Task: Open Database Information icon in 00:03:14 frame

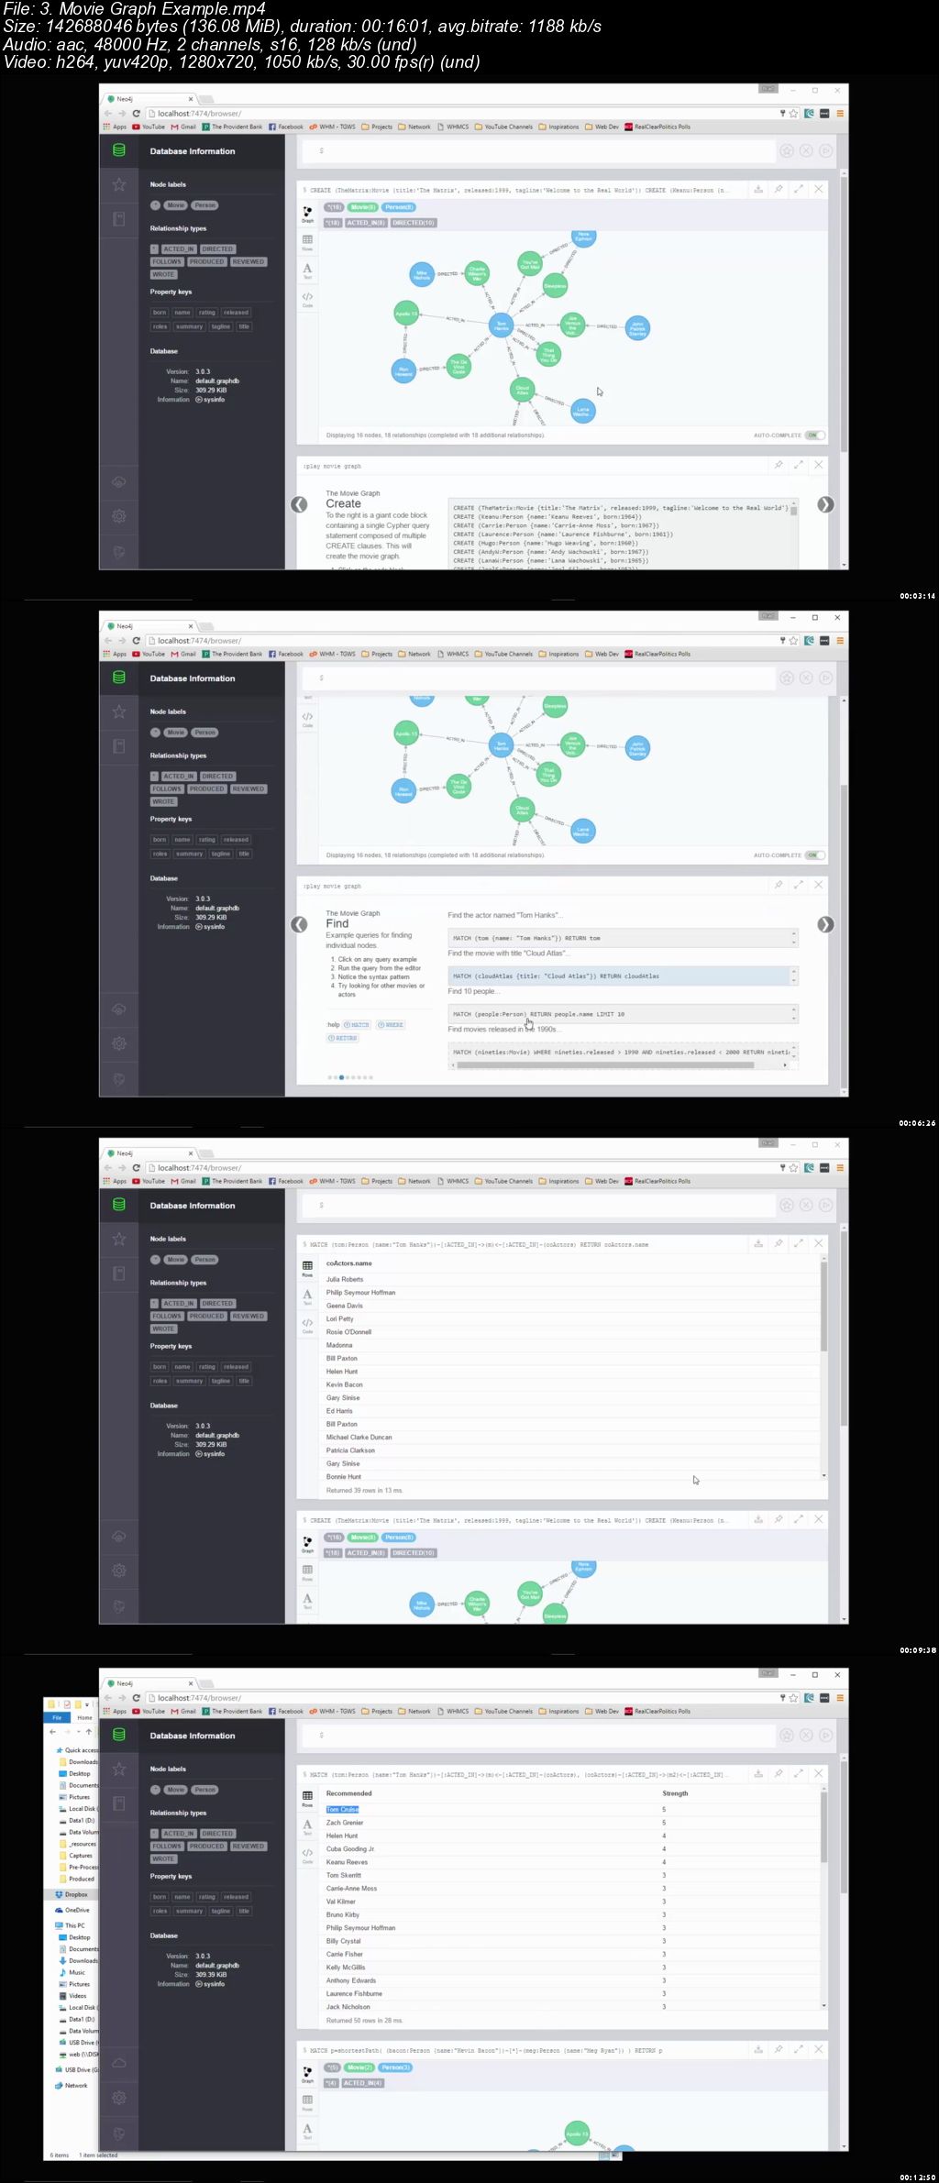Action: (x=118, y=150)
